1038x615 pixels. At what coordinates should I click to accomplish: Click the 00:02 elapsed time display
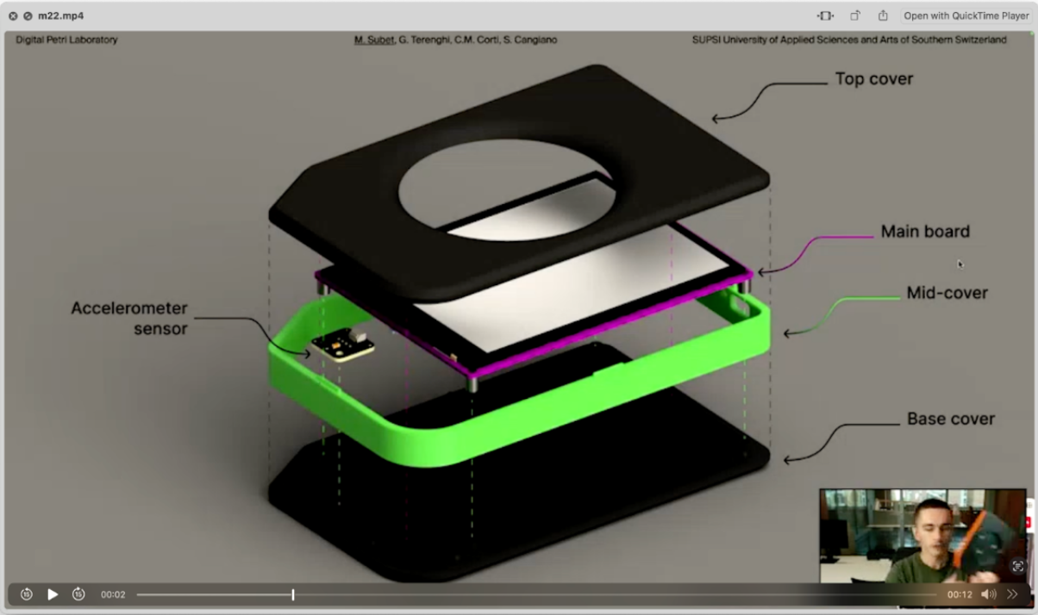click(x=113, y=594)
